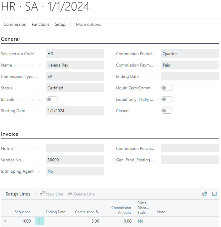
Task: Click the Commission % column header
Action: [87, 212]
